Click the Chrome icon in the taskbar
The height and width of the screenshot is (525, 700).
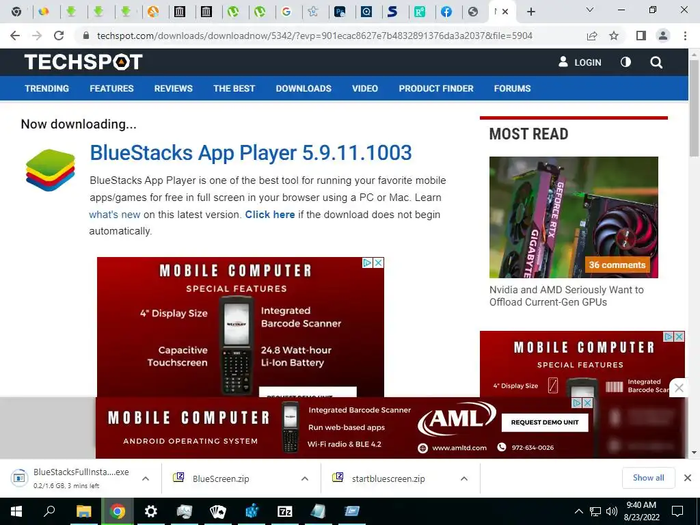coord(118,511)
